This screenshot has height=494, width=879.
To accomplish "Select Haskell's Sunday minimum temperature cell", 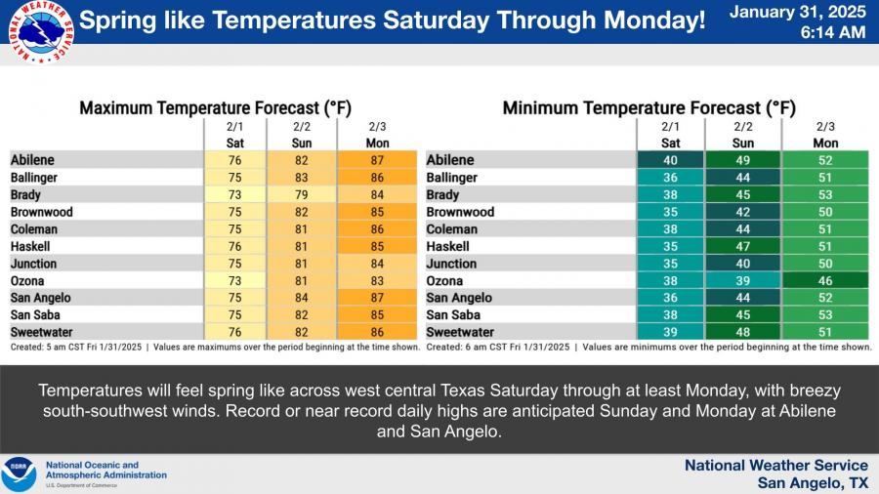I will [x=743, y=246].
